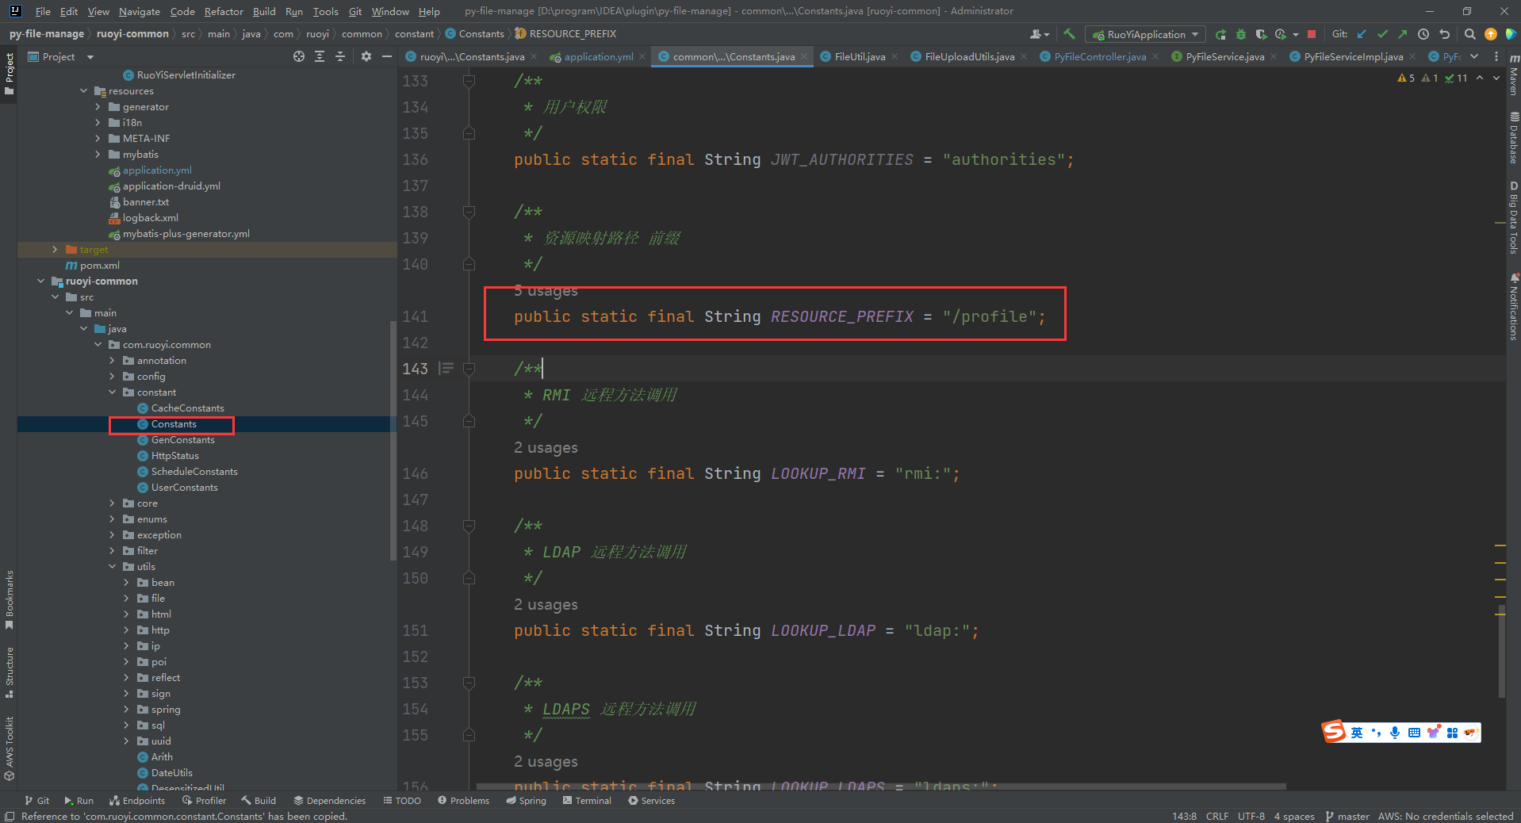Open RuoYiApplication run configuration dropdown
Viewport: 1521px width, 823px height.
tap(1146, 34)
